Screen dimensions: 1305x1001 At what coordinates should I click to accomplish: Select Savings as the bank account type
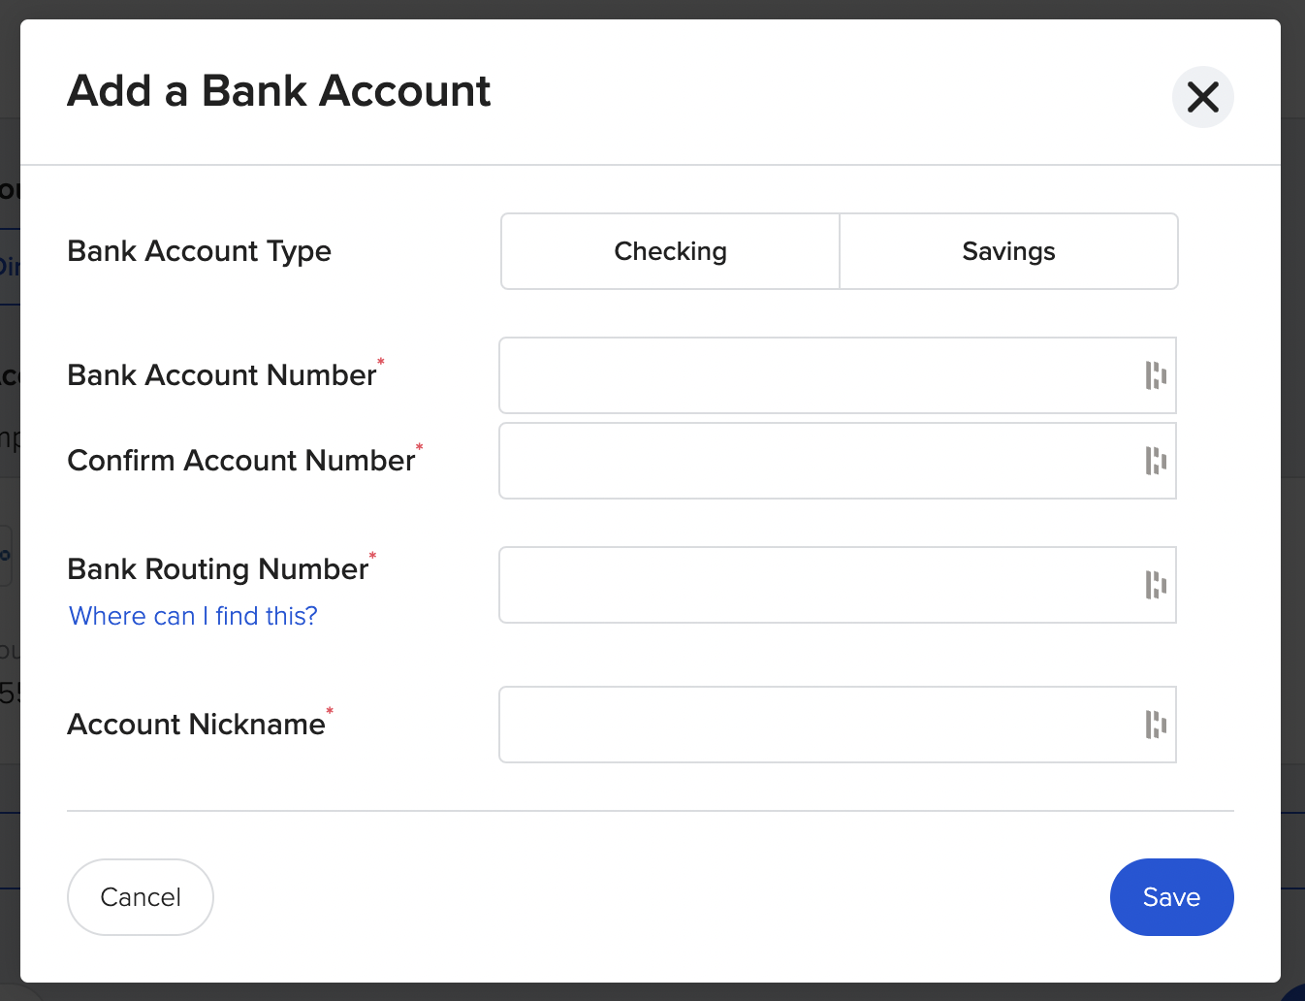1008,251
